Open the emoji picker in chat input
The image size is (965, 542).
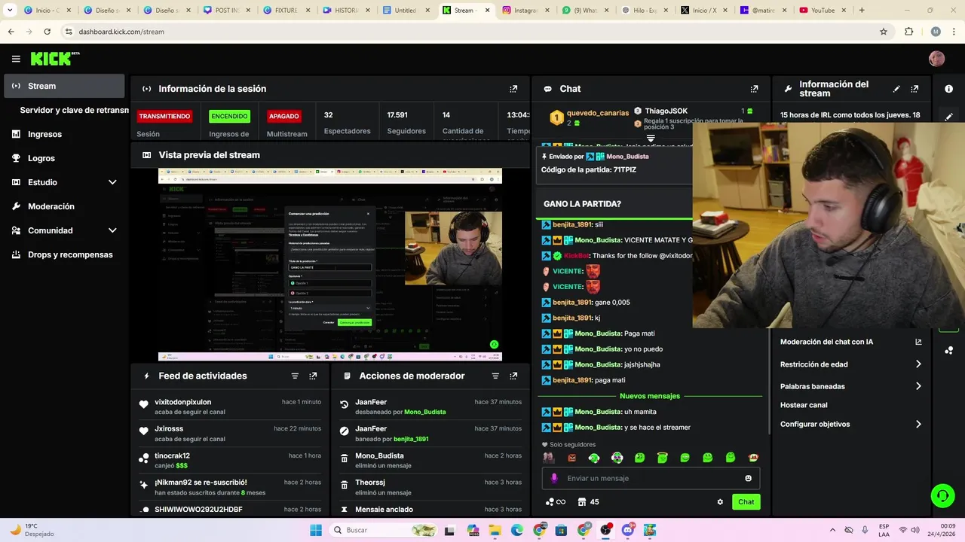[x=748, y=478]
